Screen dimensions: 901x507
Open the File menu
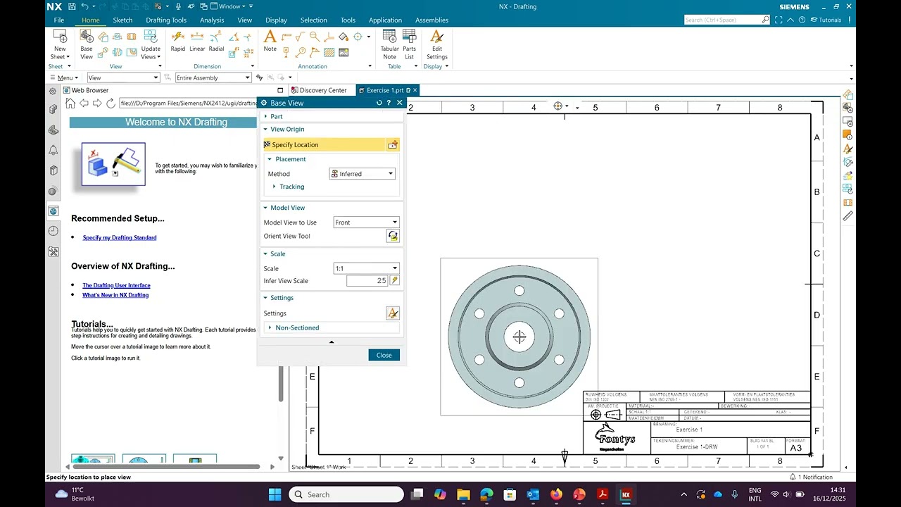click(x=59, y=20)
